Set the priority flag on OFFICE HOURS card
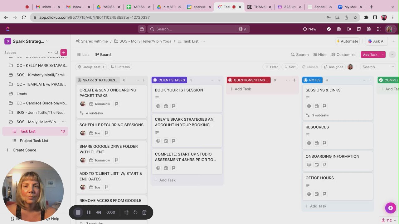The width and height of the screenshot is (399, 224). coord(324,194)
